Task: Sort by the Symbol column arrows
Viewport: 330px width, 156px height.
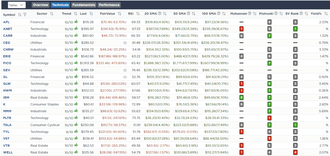Action: pos(20,15)
